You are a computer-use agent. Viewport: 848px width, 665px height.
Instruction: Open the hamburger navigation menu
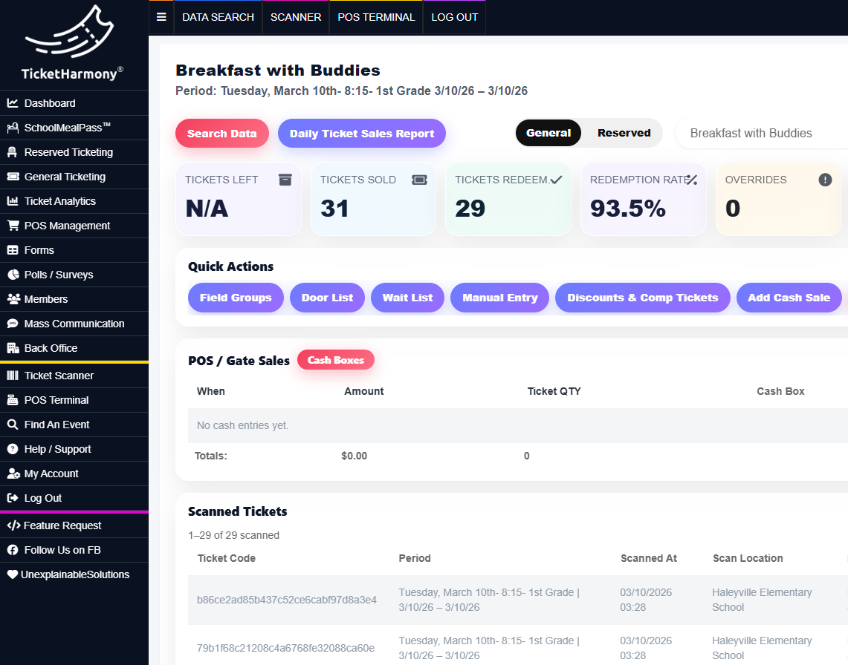pos(161,16)
